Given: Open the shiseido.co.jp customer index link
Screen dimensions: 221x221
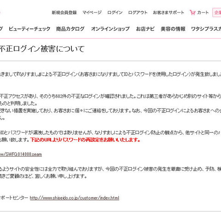Looking at the screenshot, I should click(75, 198).
